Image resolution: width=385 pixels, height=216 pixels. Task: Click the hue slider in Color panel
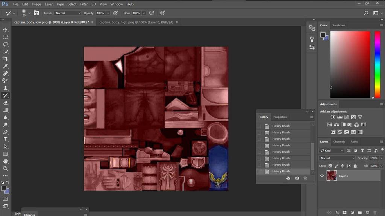pos(377,64)
